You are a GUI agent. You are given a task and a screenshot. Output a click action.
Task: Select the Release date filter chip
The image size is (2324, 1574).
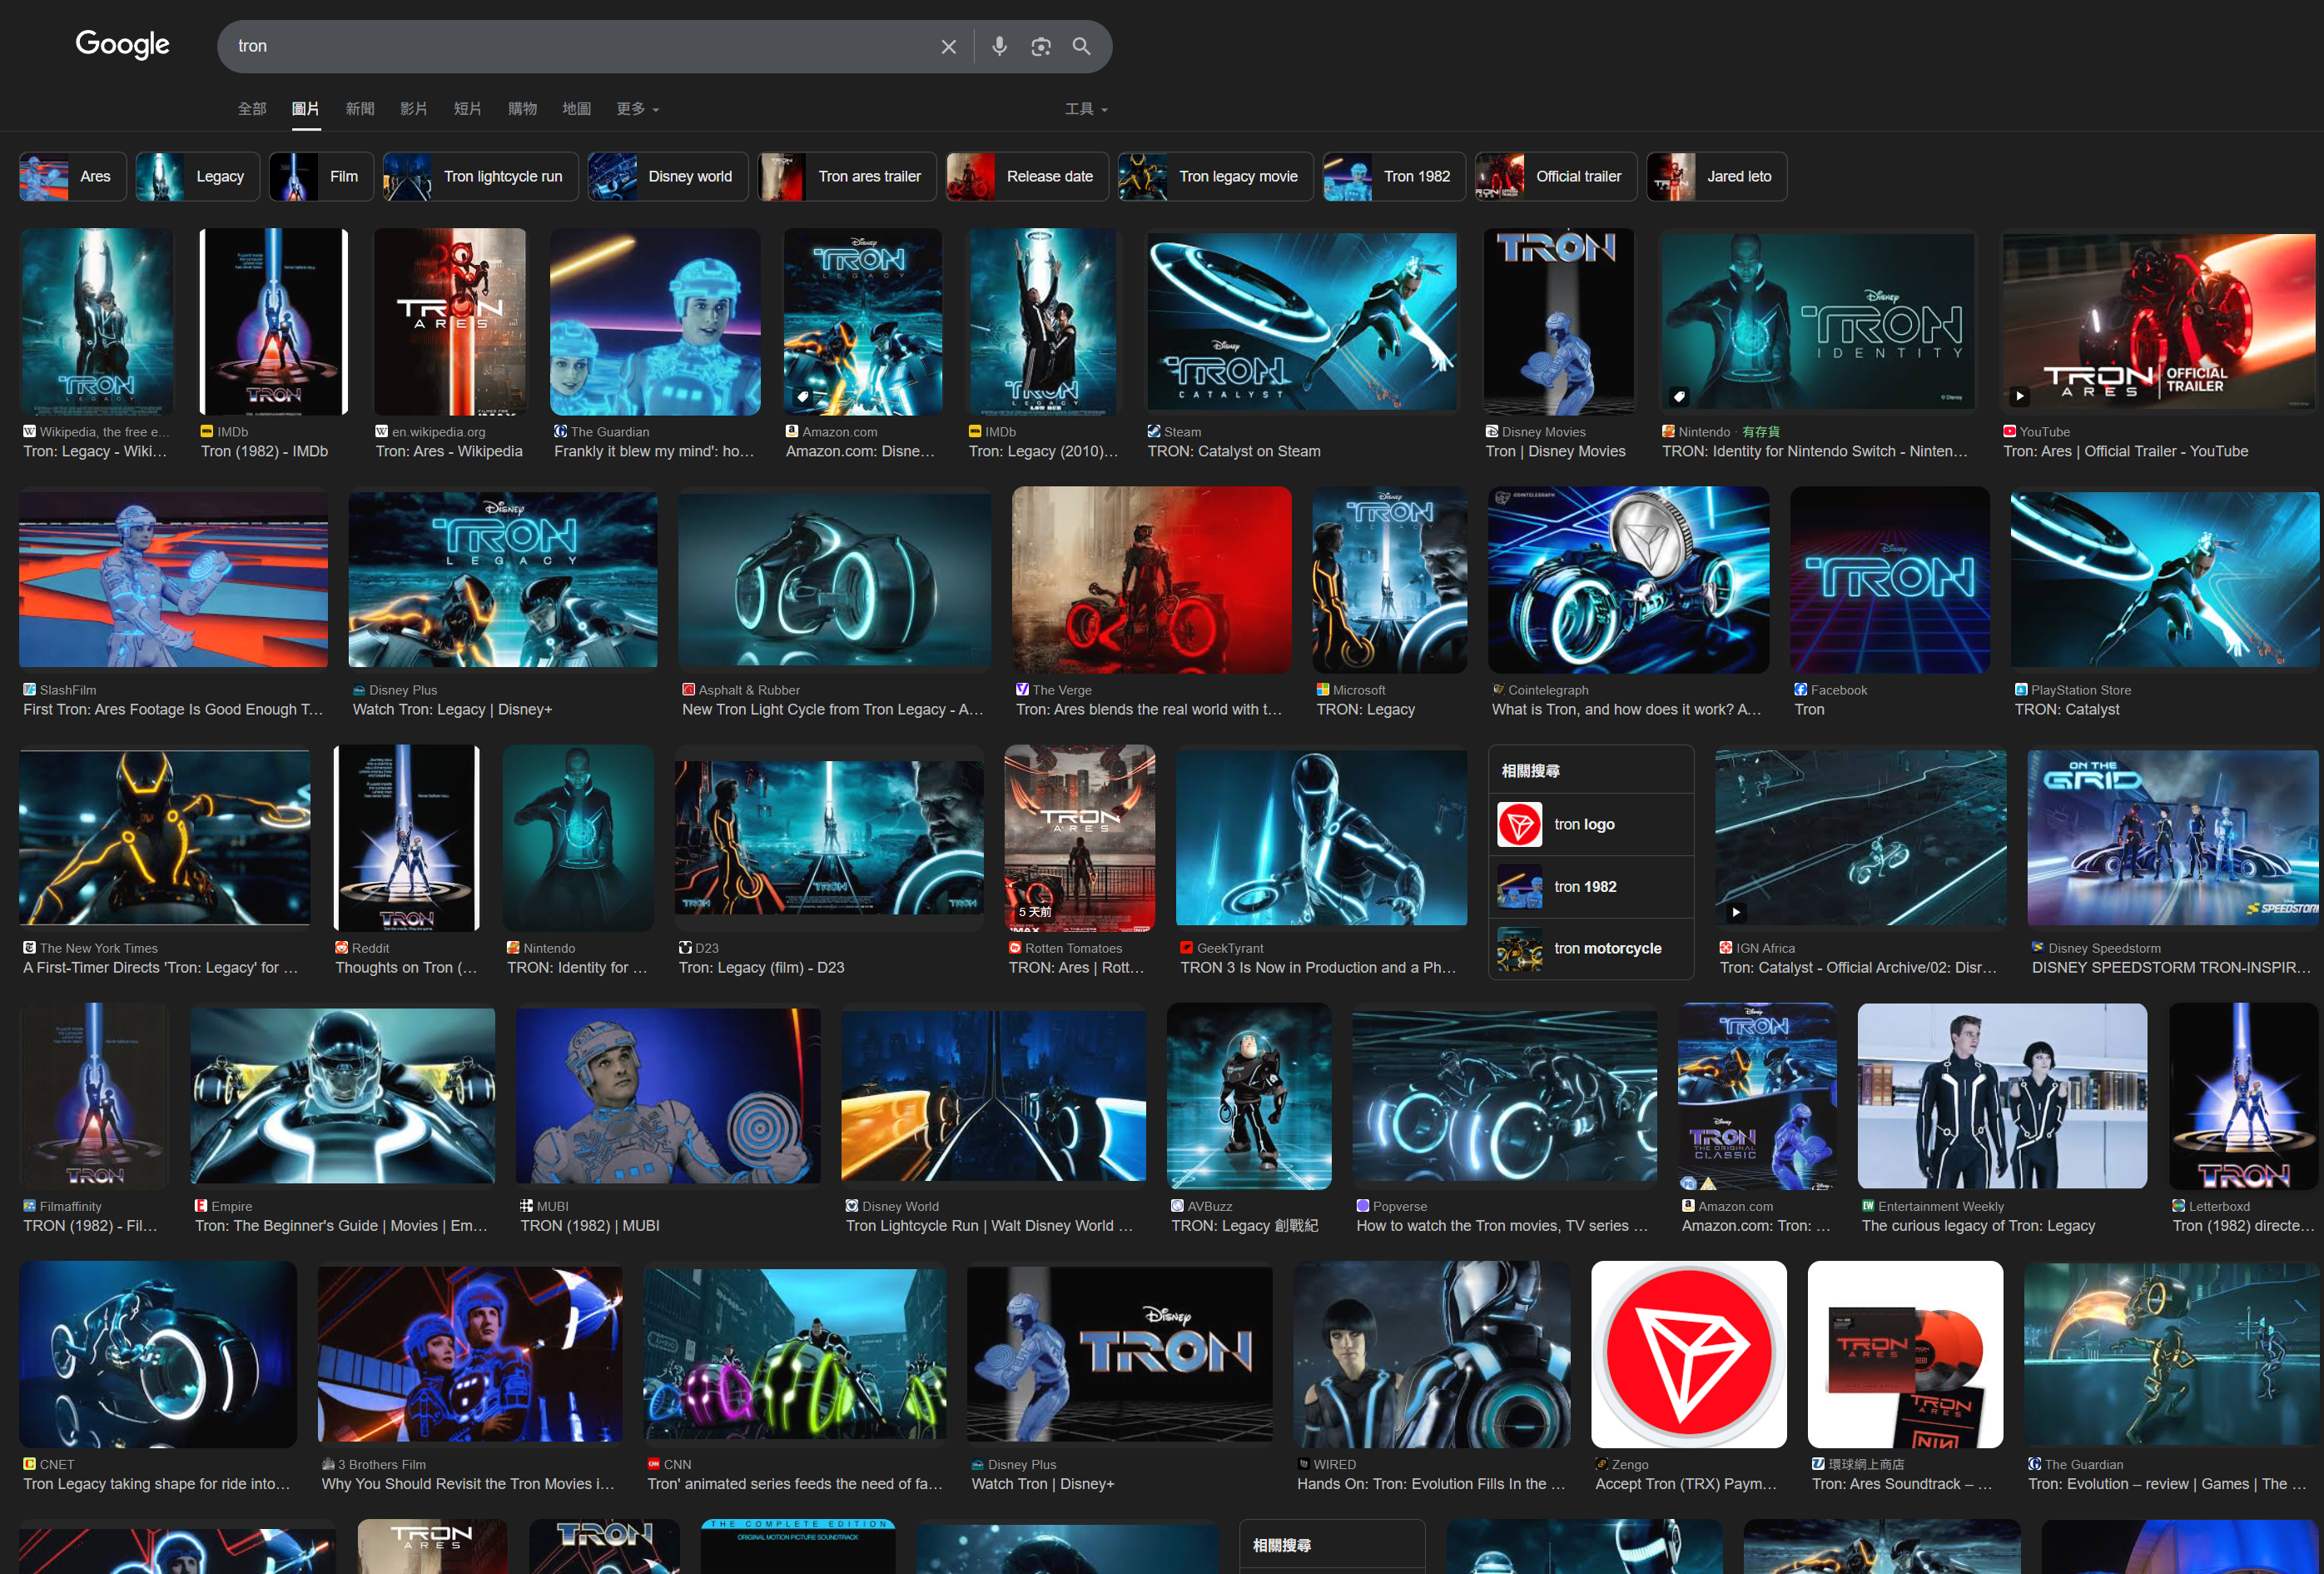pyautogui.click(x=1027, y=176)
